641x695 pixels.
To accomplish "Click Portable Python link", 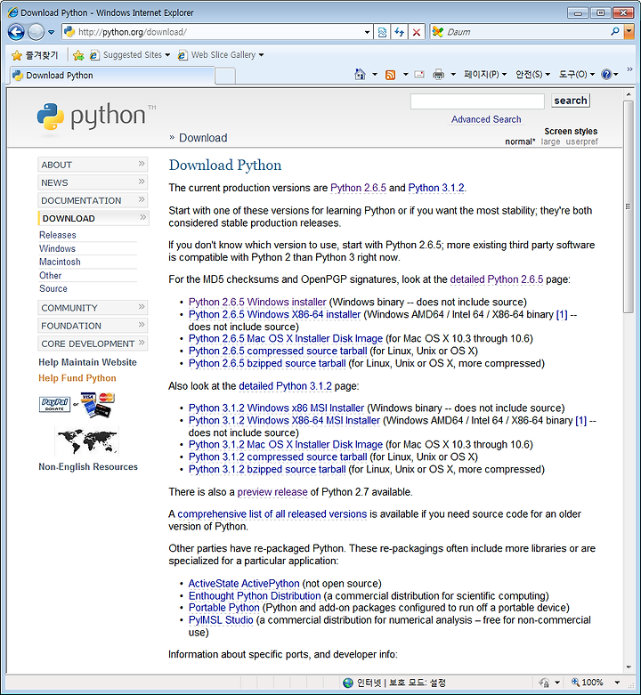I will click(x=223, y=608).
